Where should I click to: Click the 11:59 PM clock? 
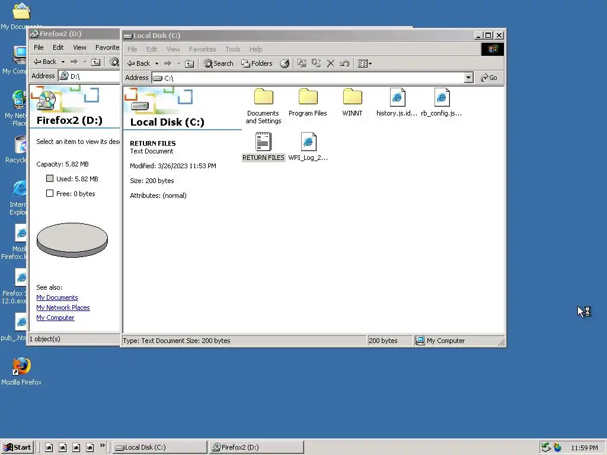[584, 448]
